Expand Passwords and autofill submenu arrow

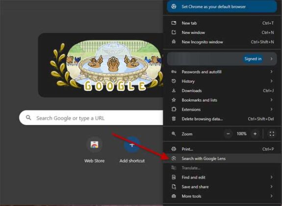pos(272,72)
